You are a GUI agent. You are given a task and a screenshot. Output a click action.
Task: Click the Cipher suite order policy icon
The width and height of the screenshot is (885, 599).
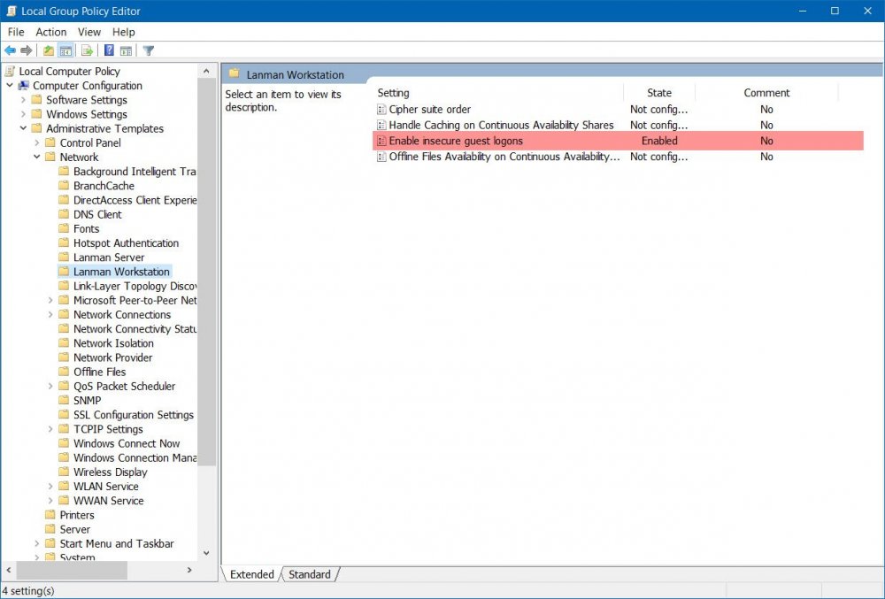(x=381, y=110)
